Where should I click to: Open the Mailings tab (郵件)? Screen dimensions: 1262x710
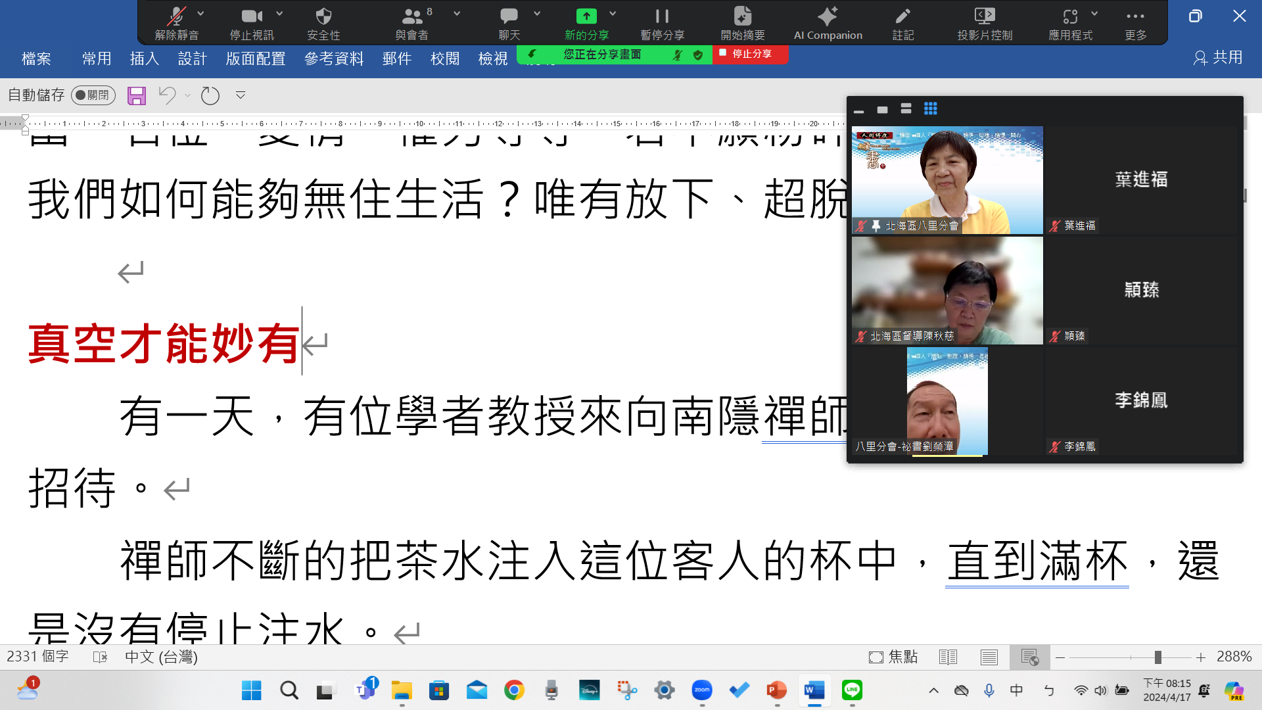click(397, 59)
